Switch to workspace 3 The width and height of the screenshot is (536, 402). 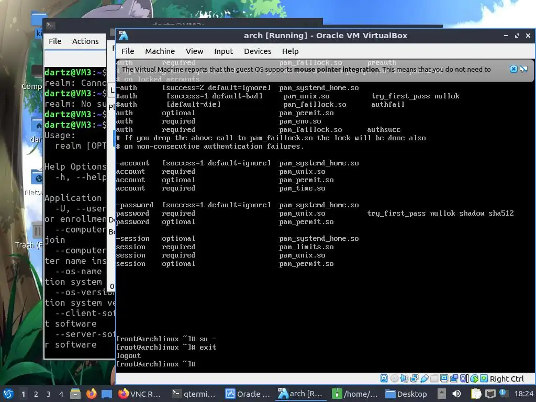click(x=48, y=394)
